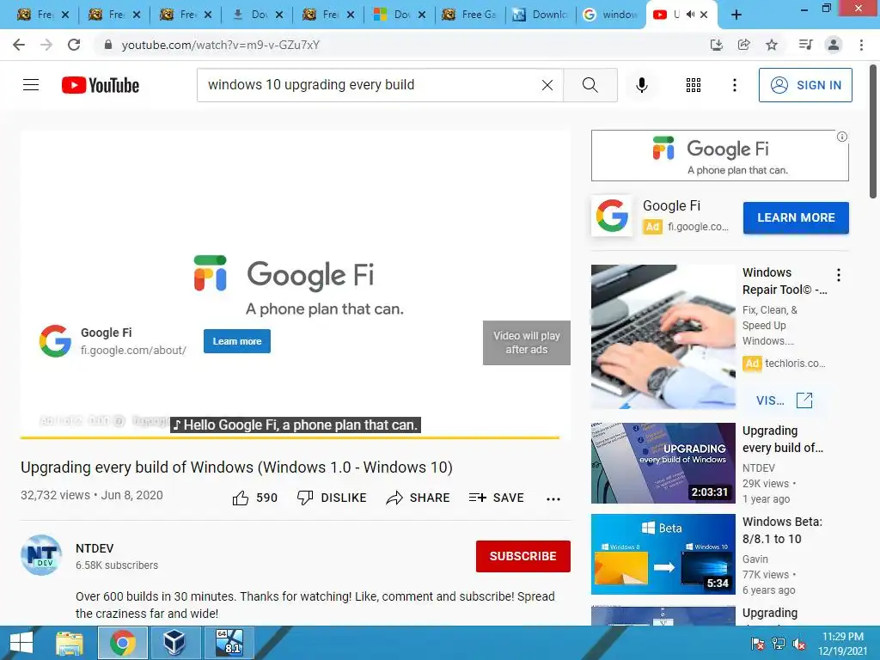Click the magnifier search button
Viewport: 880px width, 660px height.
(x=590, y=85)
